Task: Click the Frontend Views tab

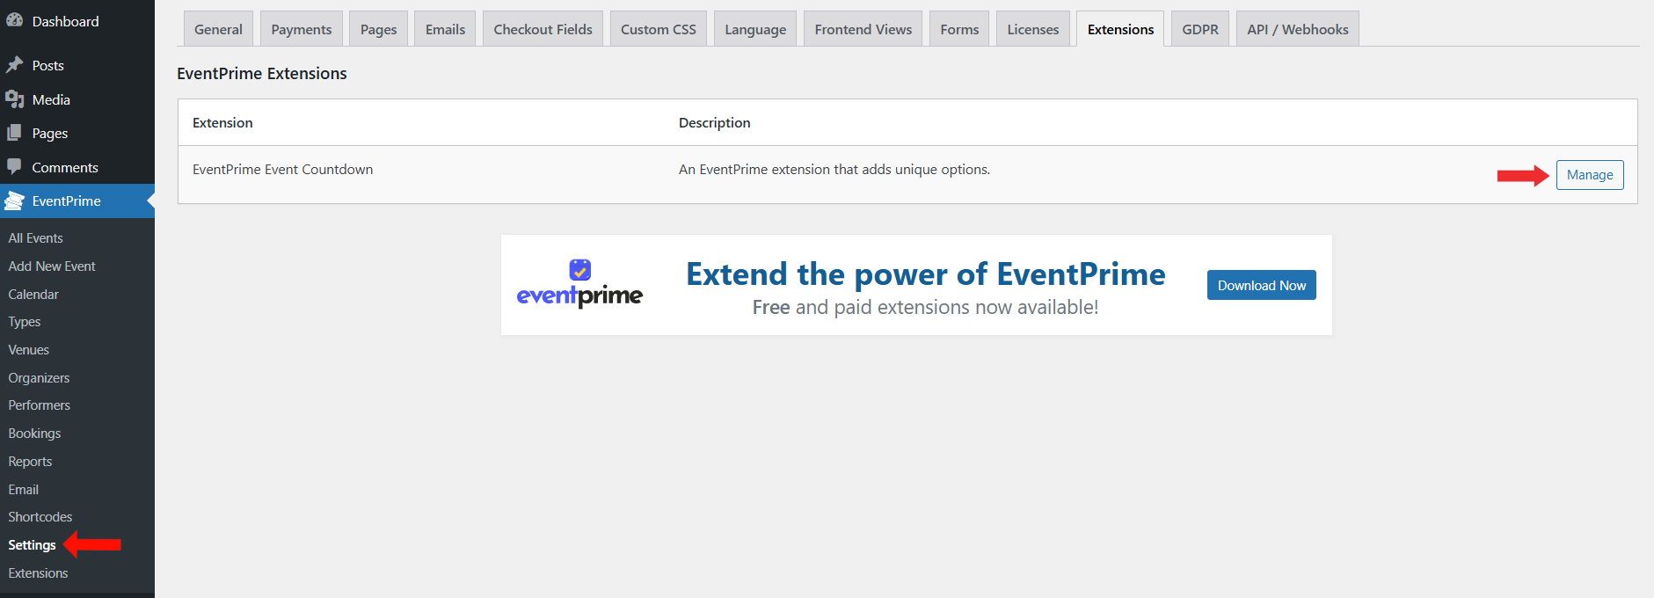Action: pyautogui.click(x=863, y=29)
